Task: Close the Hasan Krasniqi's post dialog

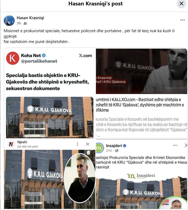Action: click(181, 4)
